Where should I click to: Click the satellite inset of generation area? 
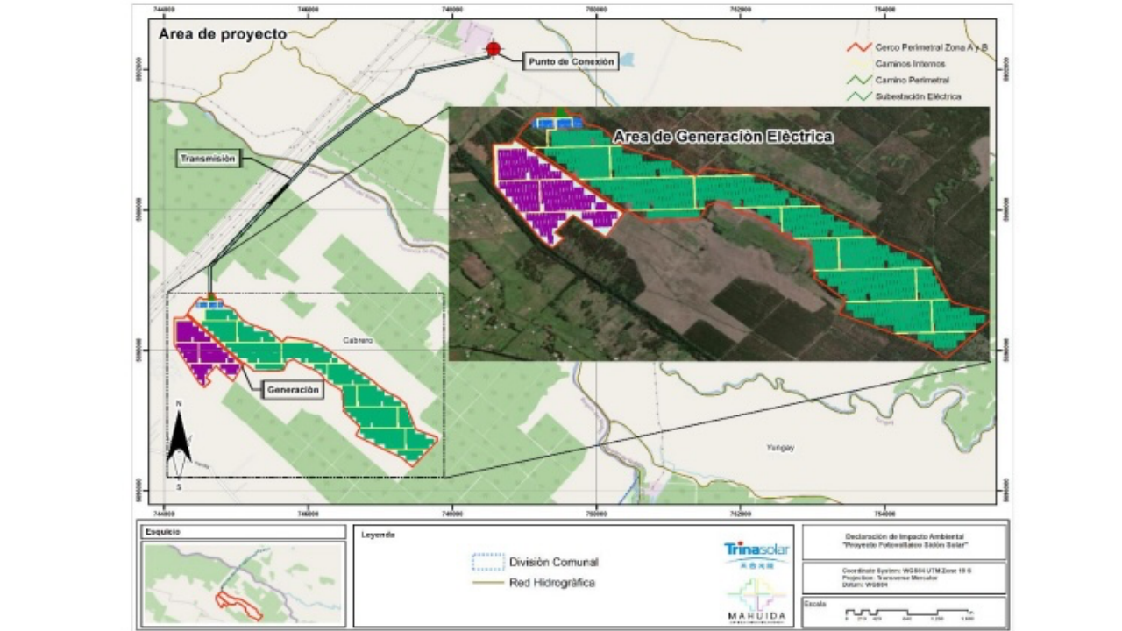(x=719, y=233)
